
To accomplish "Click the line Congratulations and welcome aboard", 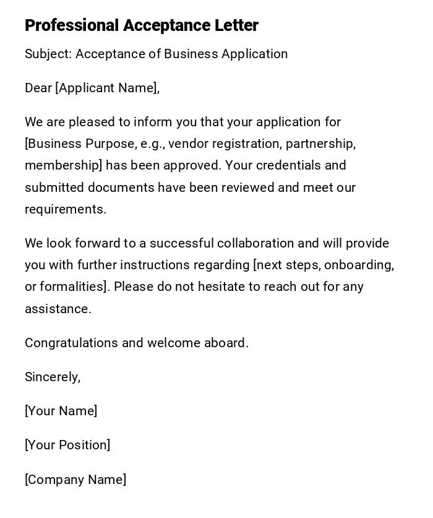I will [x=137, y=343].
